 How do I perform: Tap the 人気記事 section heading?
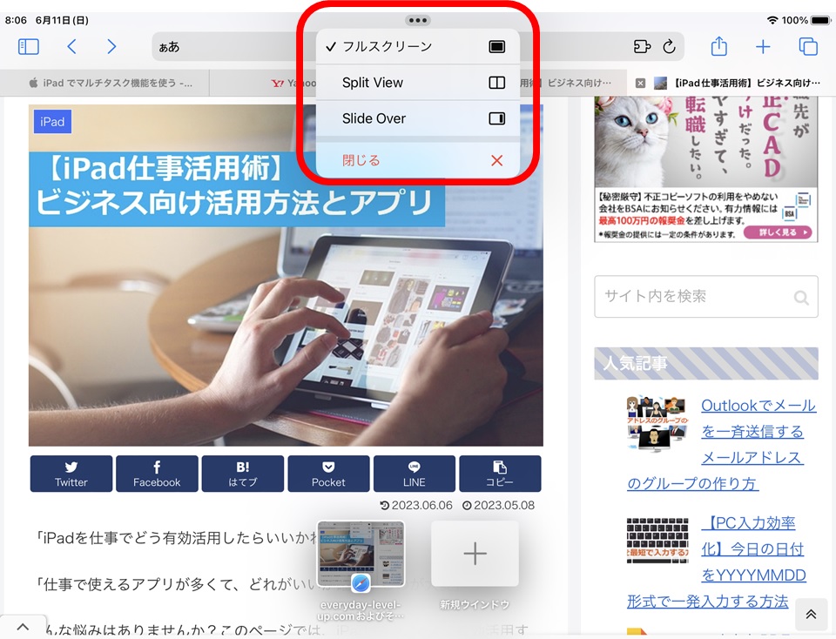pos(706,364)
